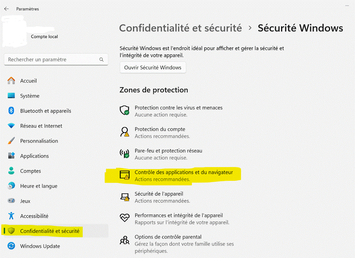Click the Windows Update sync icon
The image size is (355, 258).
11,246
